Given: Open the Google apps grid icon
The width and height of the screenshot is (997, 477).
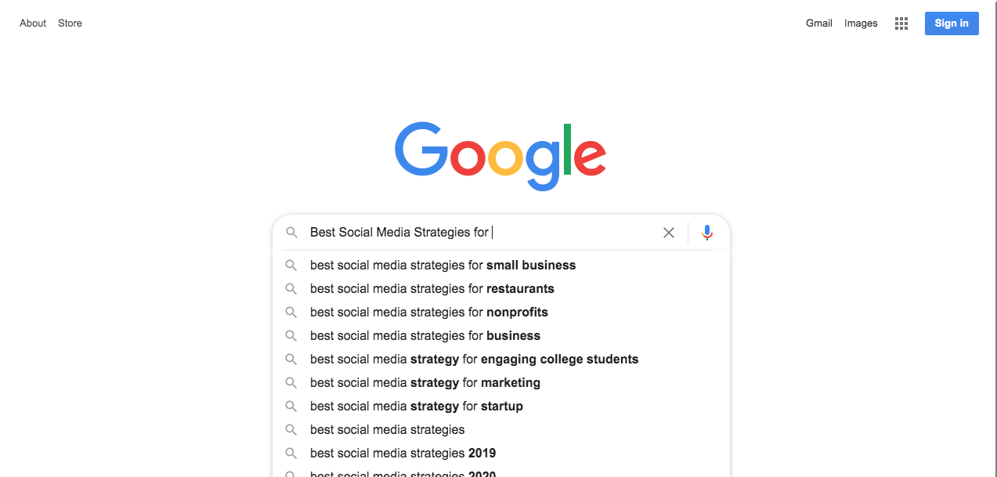Looking at the screenshot, I should pos(901,23).
